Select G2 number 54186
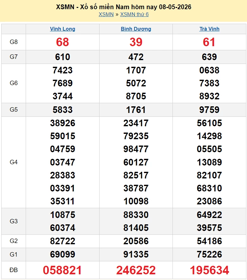Screen dimensions: 247x280 coord(209,241)
